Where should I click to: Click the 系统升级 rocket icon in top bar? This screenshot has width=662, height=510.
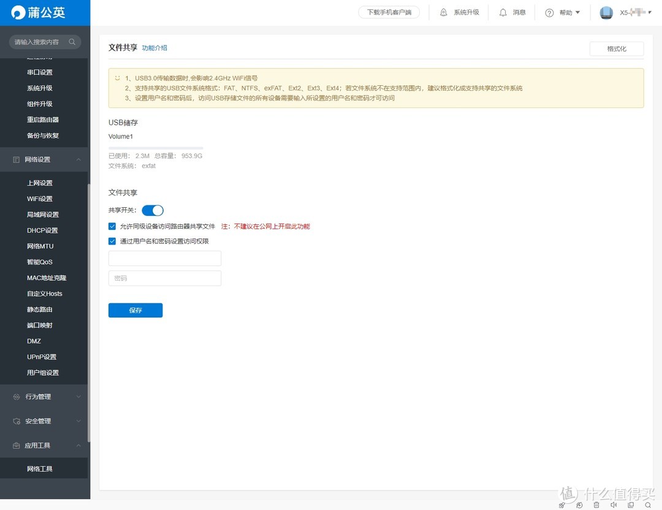point(443,12)
